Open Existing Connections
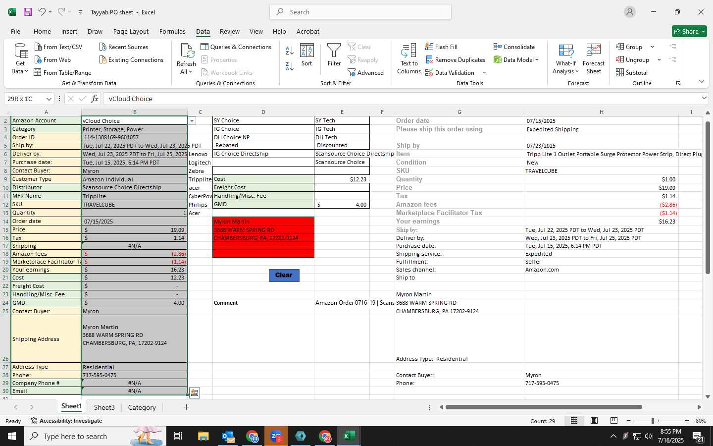Viewport: 713px width, 446px height. (x=131, y=59)
